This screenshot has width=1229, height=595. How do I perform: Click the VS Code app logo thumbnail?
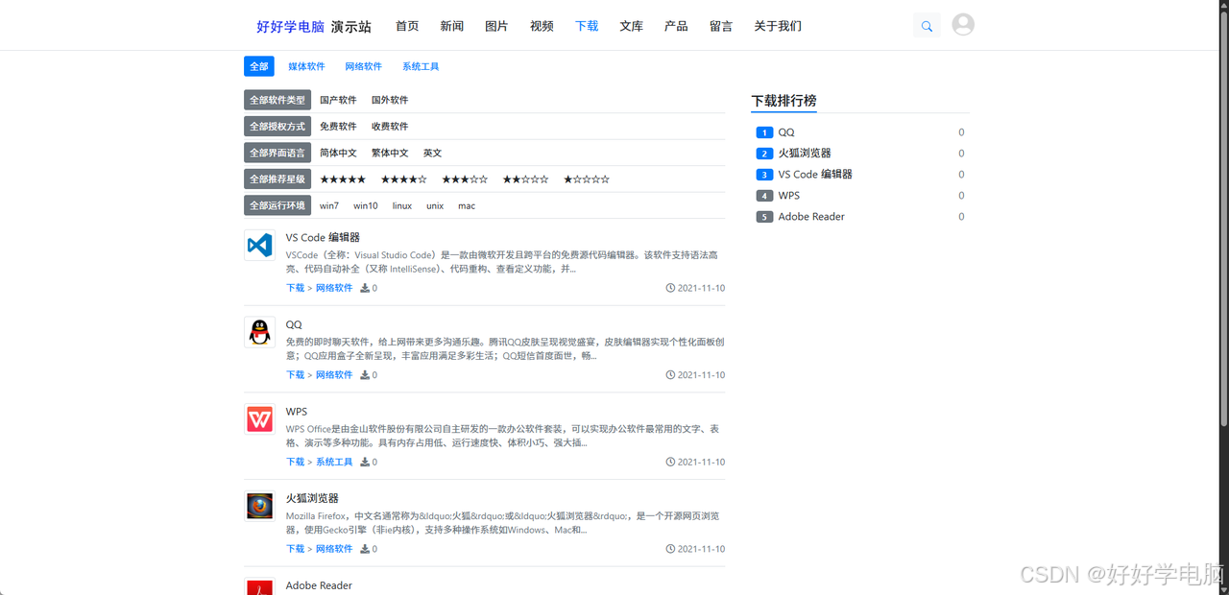259,245
